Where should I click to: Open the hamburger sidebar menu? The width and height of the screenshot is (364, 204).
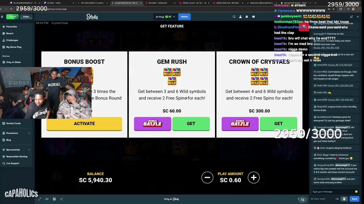coord(2,17)
